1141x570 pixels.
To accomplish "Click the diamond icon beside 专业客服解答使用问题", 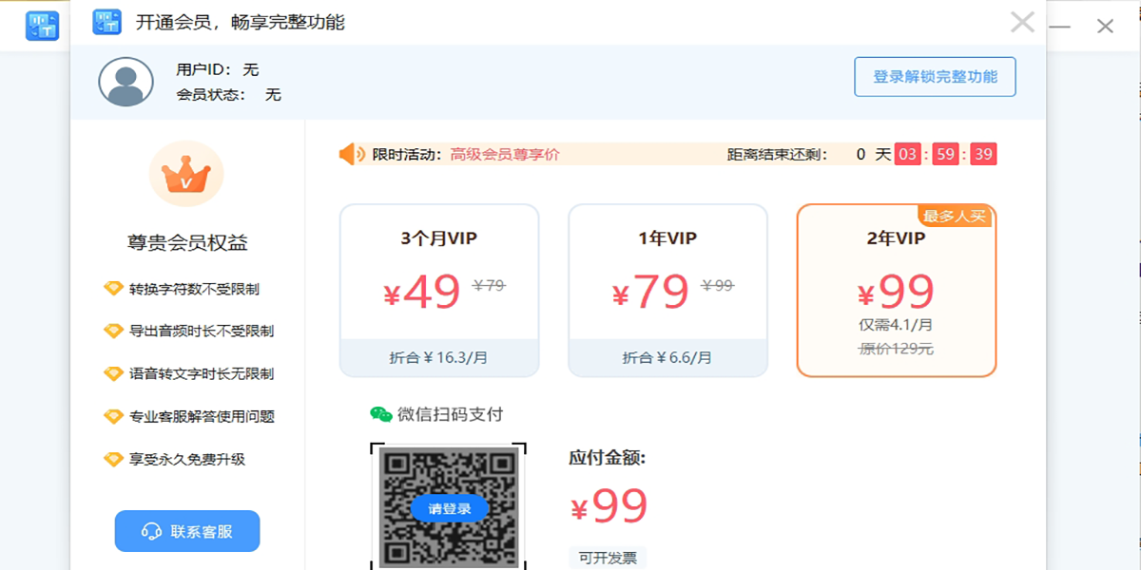I will pos(113,416).
